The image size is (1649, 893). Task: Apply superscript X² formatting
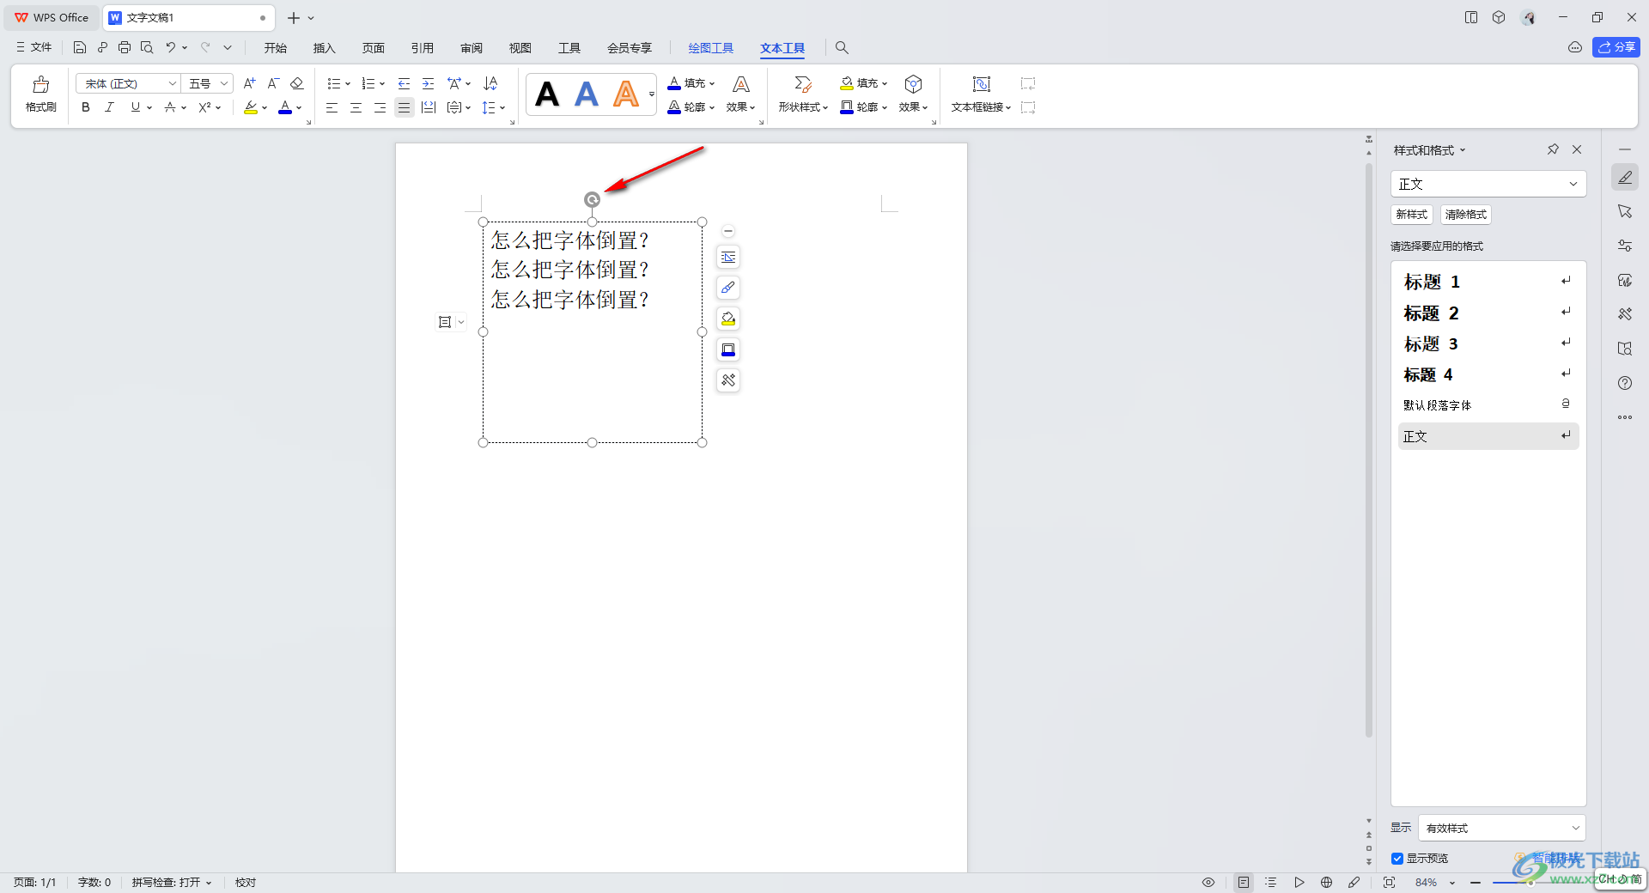(204, 107)
